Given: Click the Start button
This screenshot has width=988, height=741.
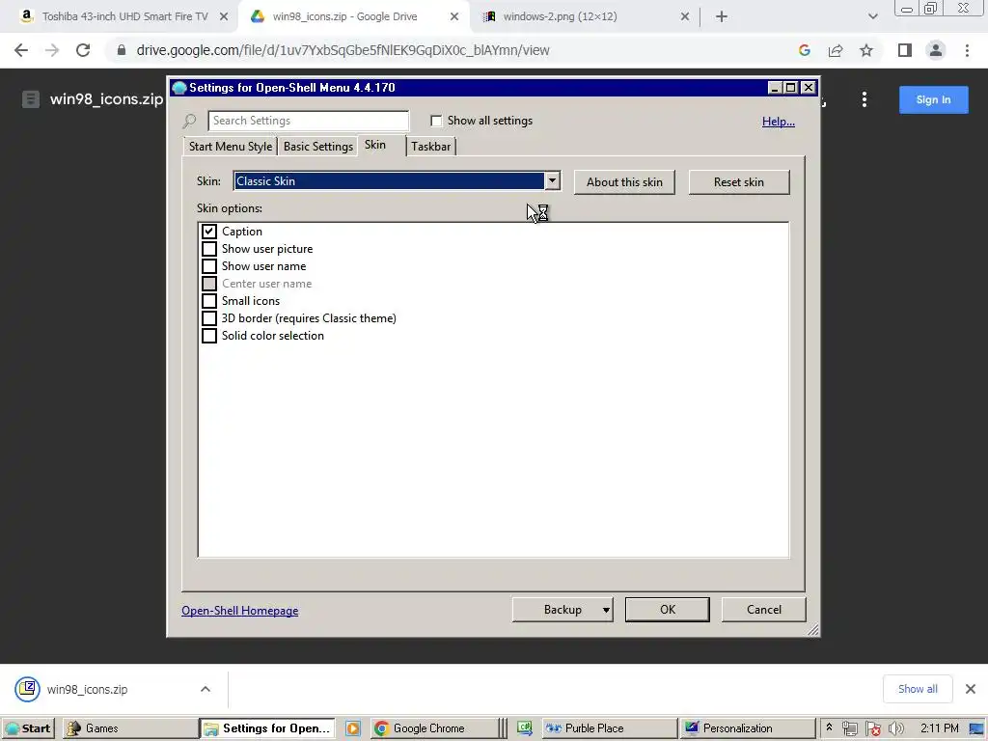Looking at the screenshot, I should click(28, 728).
